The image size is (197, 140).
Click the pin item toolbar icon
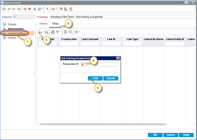pos(47,9)
